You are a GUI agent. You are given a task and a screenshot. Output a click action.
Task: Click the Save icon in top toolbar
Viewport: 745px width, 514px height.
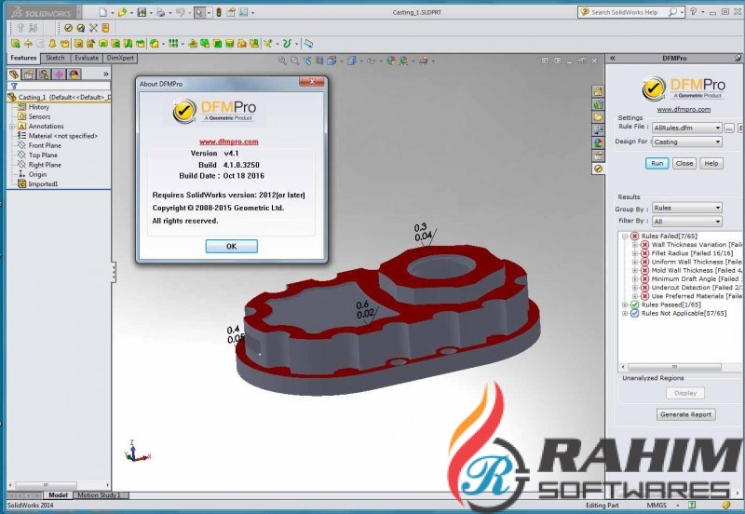click(142, 12)
